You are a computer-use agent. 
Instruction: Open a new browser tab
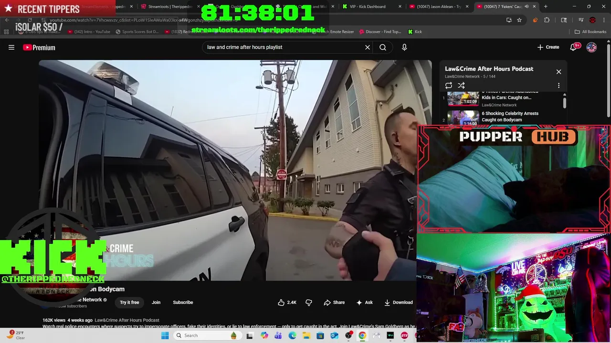tap(546, 7)
